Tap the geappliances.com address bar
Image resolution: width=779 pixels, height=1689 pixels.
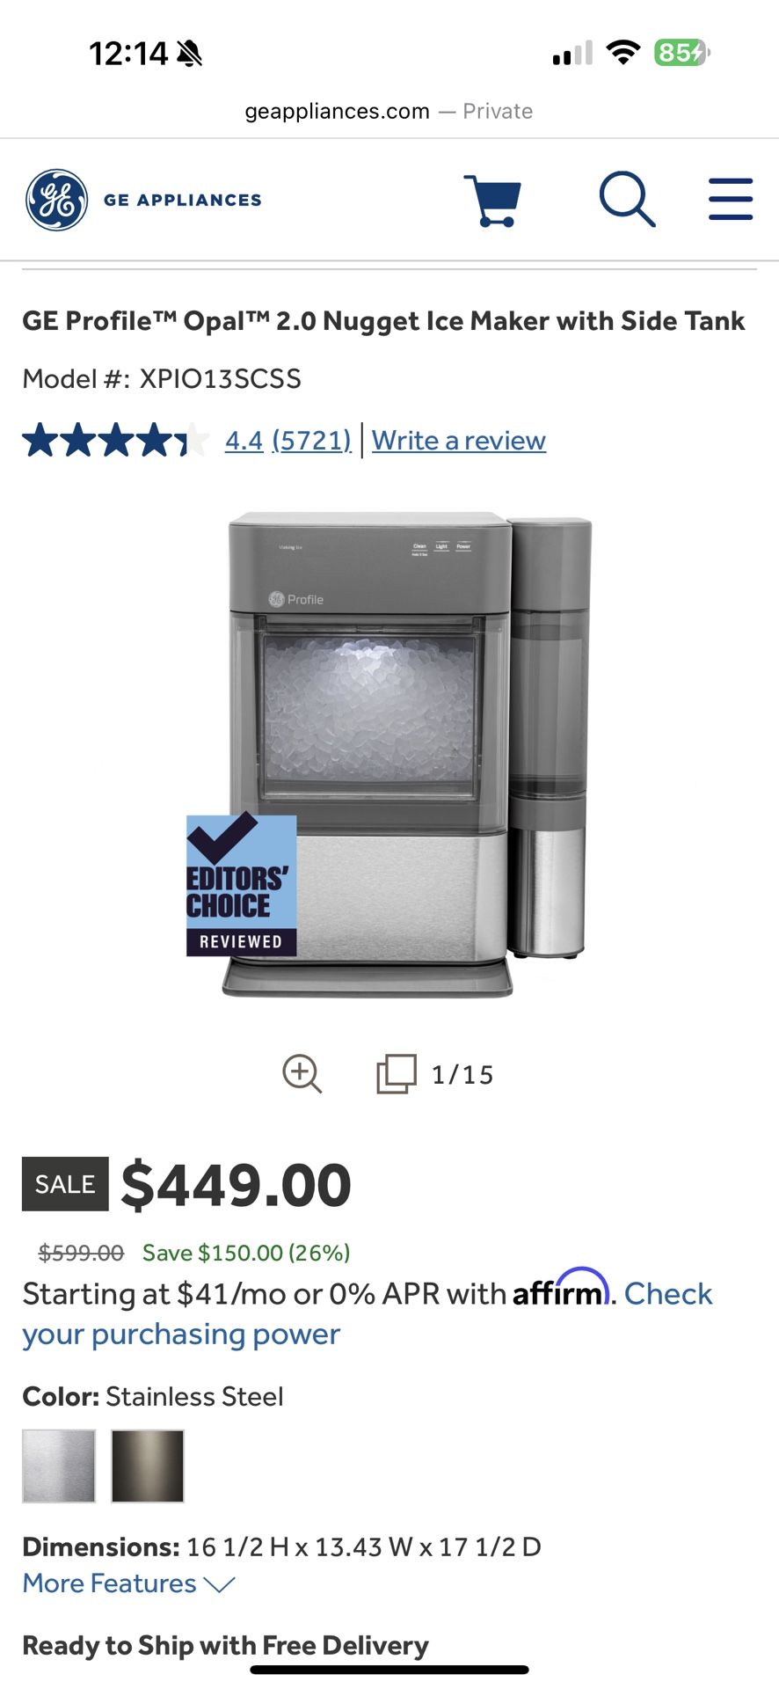(389, 111)
